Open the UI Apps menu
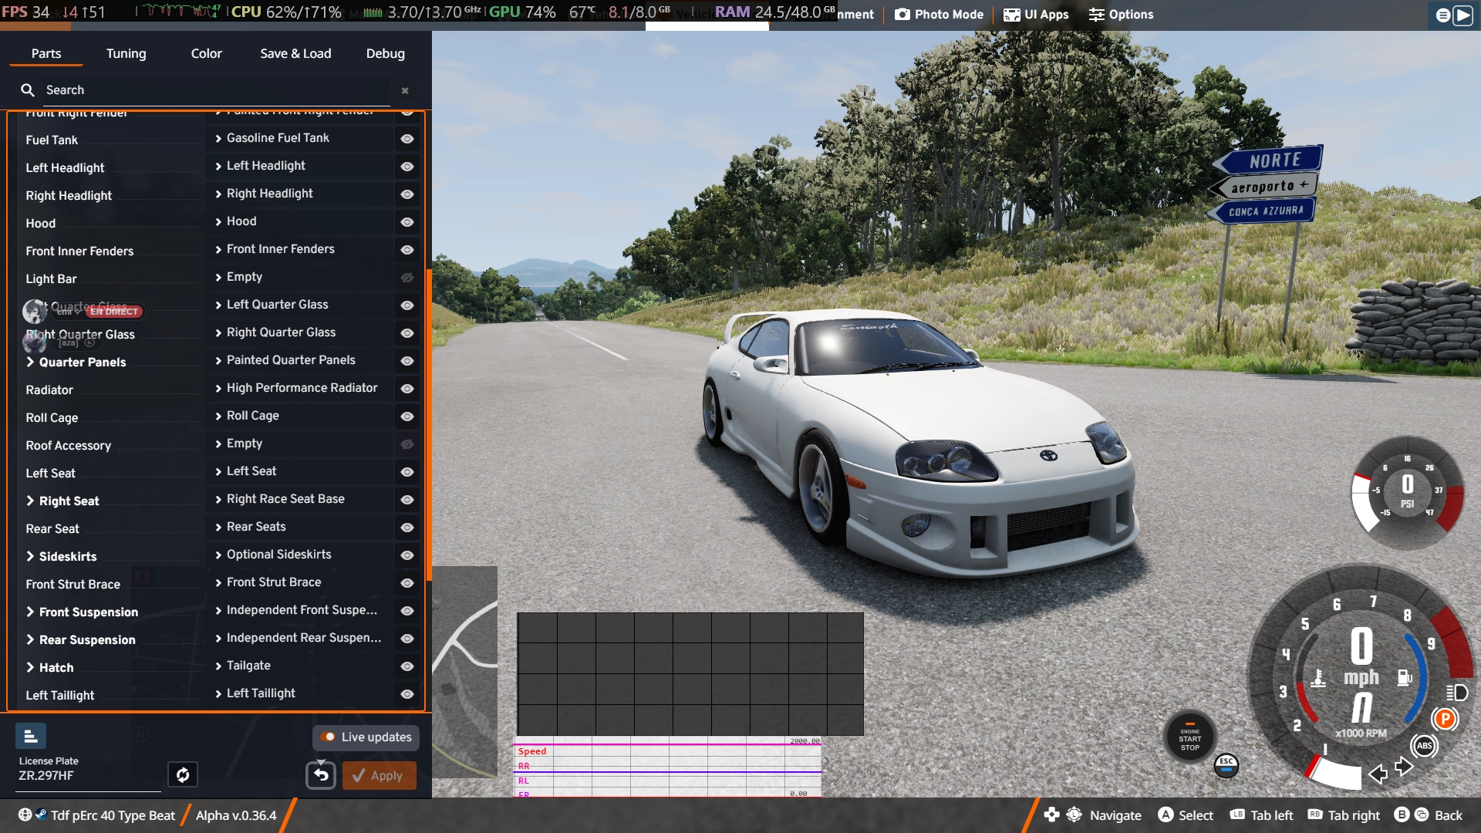Image resolution: width=1481 pixels, height=833 pixels. point(1036,14)
